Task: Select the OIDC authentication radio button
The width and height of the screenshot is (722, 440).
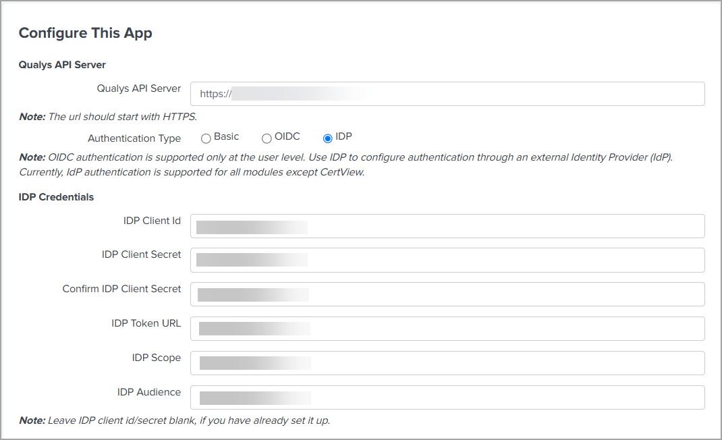Action: click(267, 138)
